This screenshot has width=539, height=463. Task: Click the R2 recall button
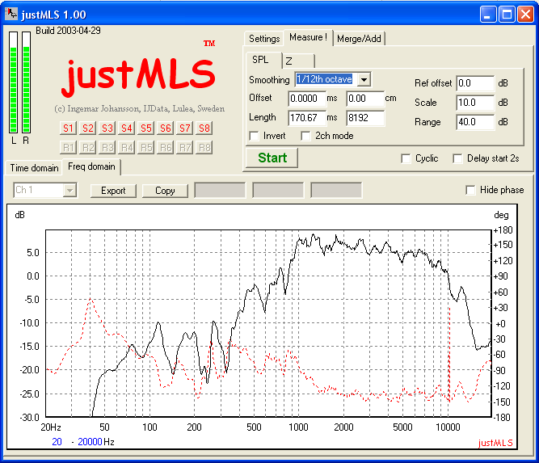87,147
